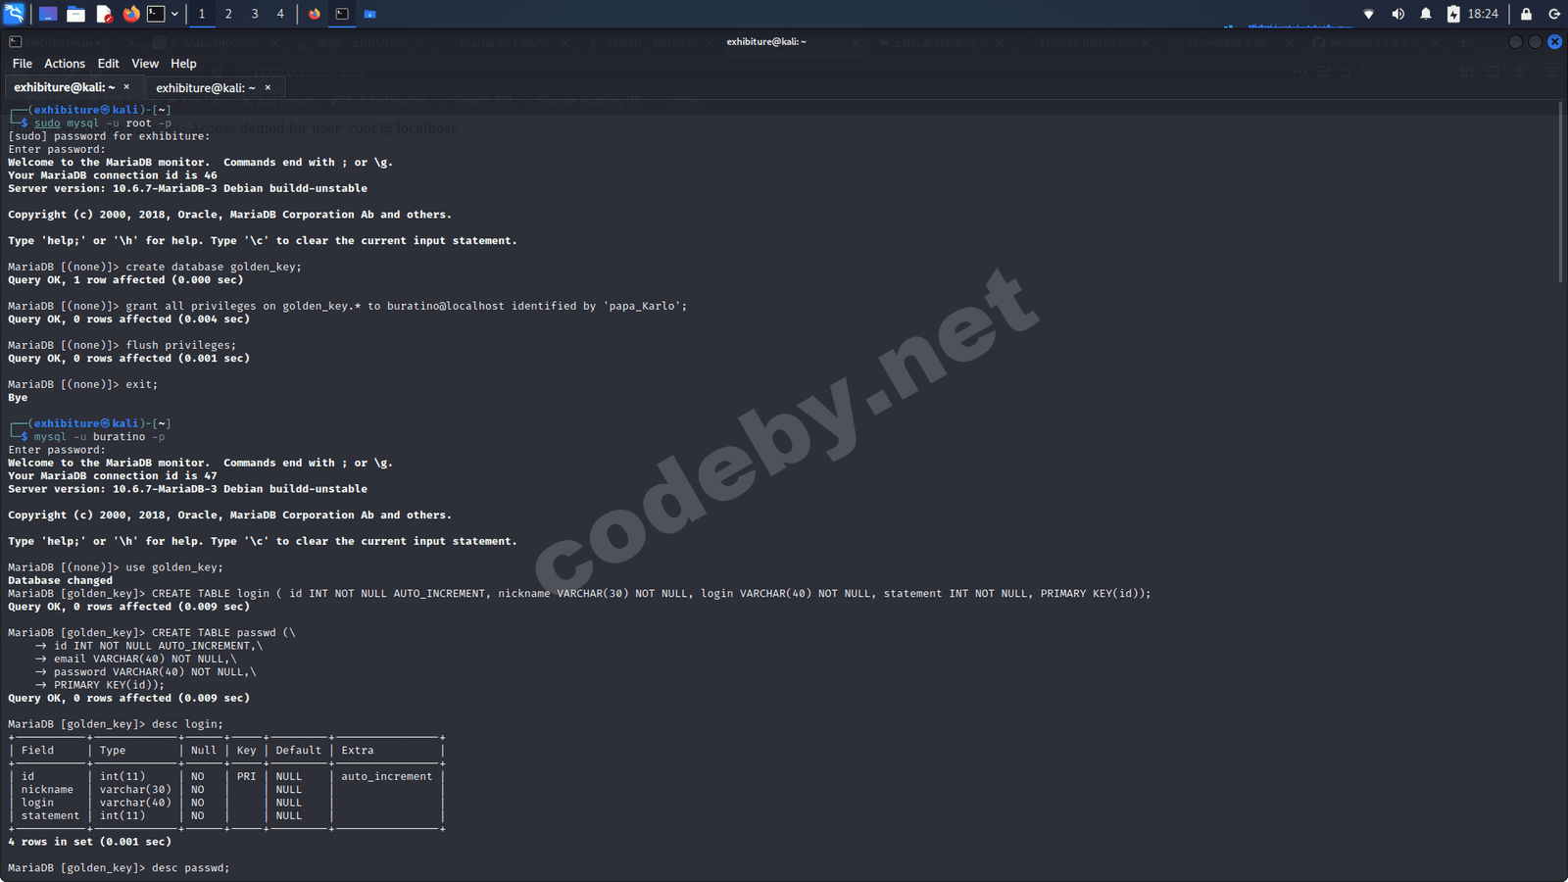The width and height of the screenshot is (1568, 882).
Task: Open the Kali applications menu
Action: click(x=14, y=14)
